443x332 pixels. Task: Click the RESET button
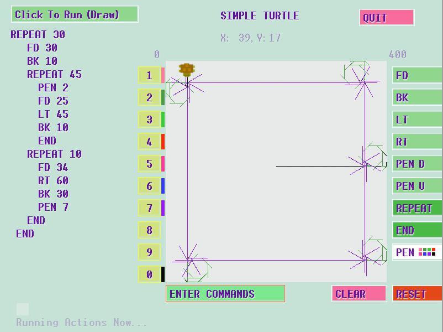click(417, 293)
